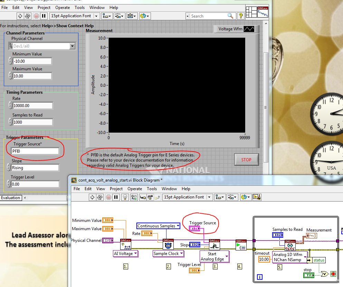Open Operate menu in Front Panel
The width and height of the screenshot is (343, 287).
coord(62,8)
